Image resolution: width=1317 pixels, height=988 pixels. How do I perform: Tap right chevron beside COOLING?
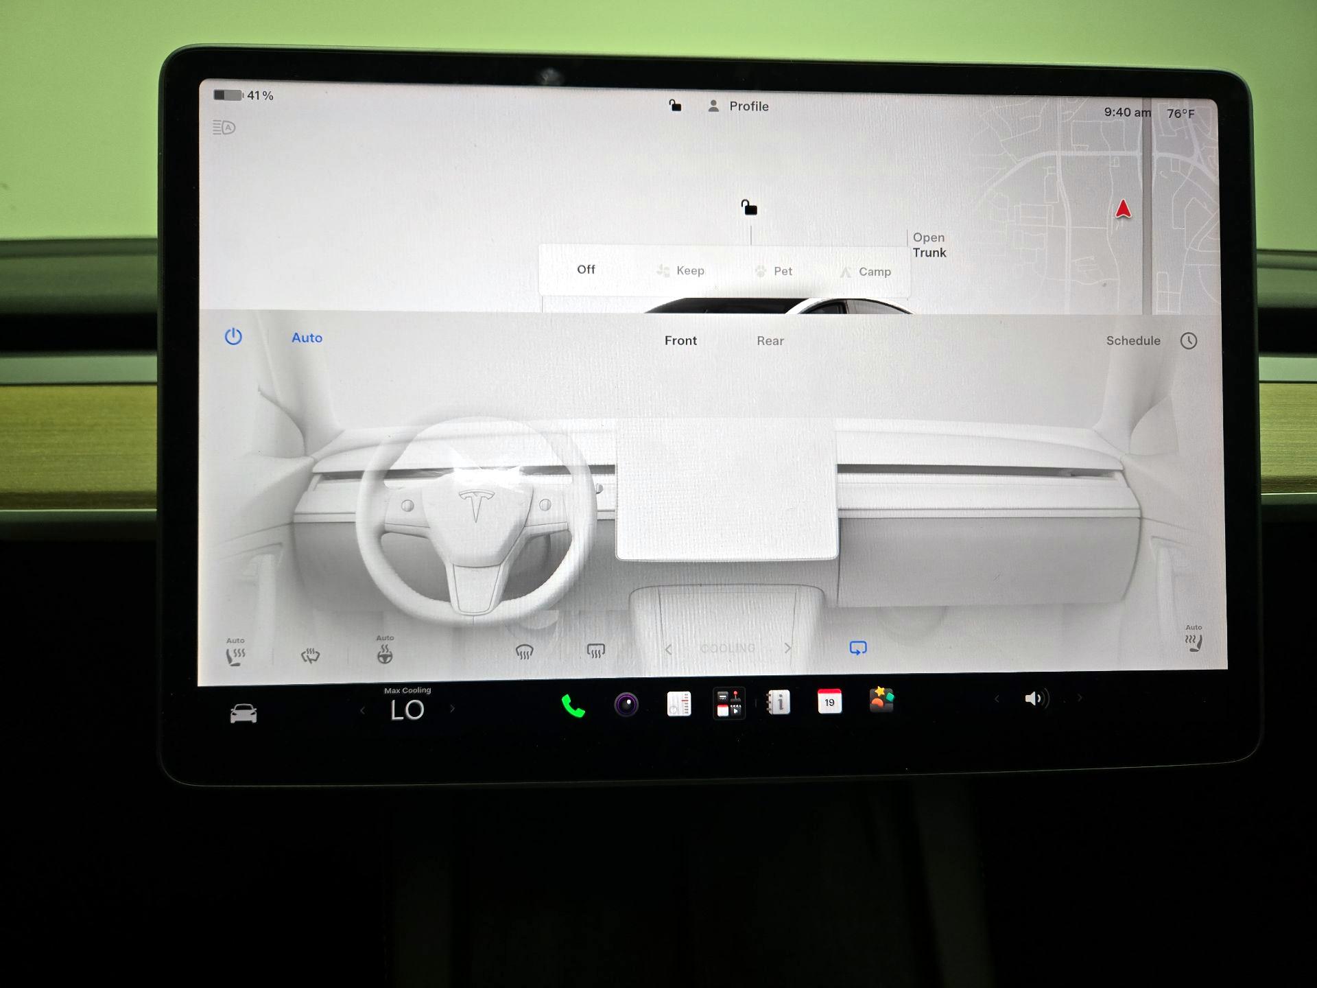click(x=787, y=648)
